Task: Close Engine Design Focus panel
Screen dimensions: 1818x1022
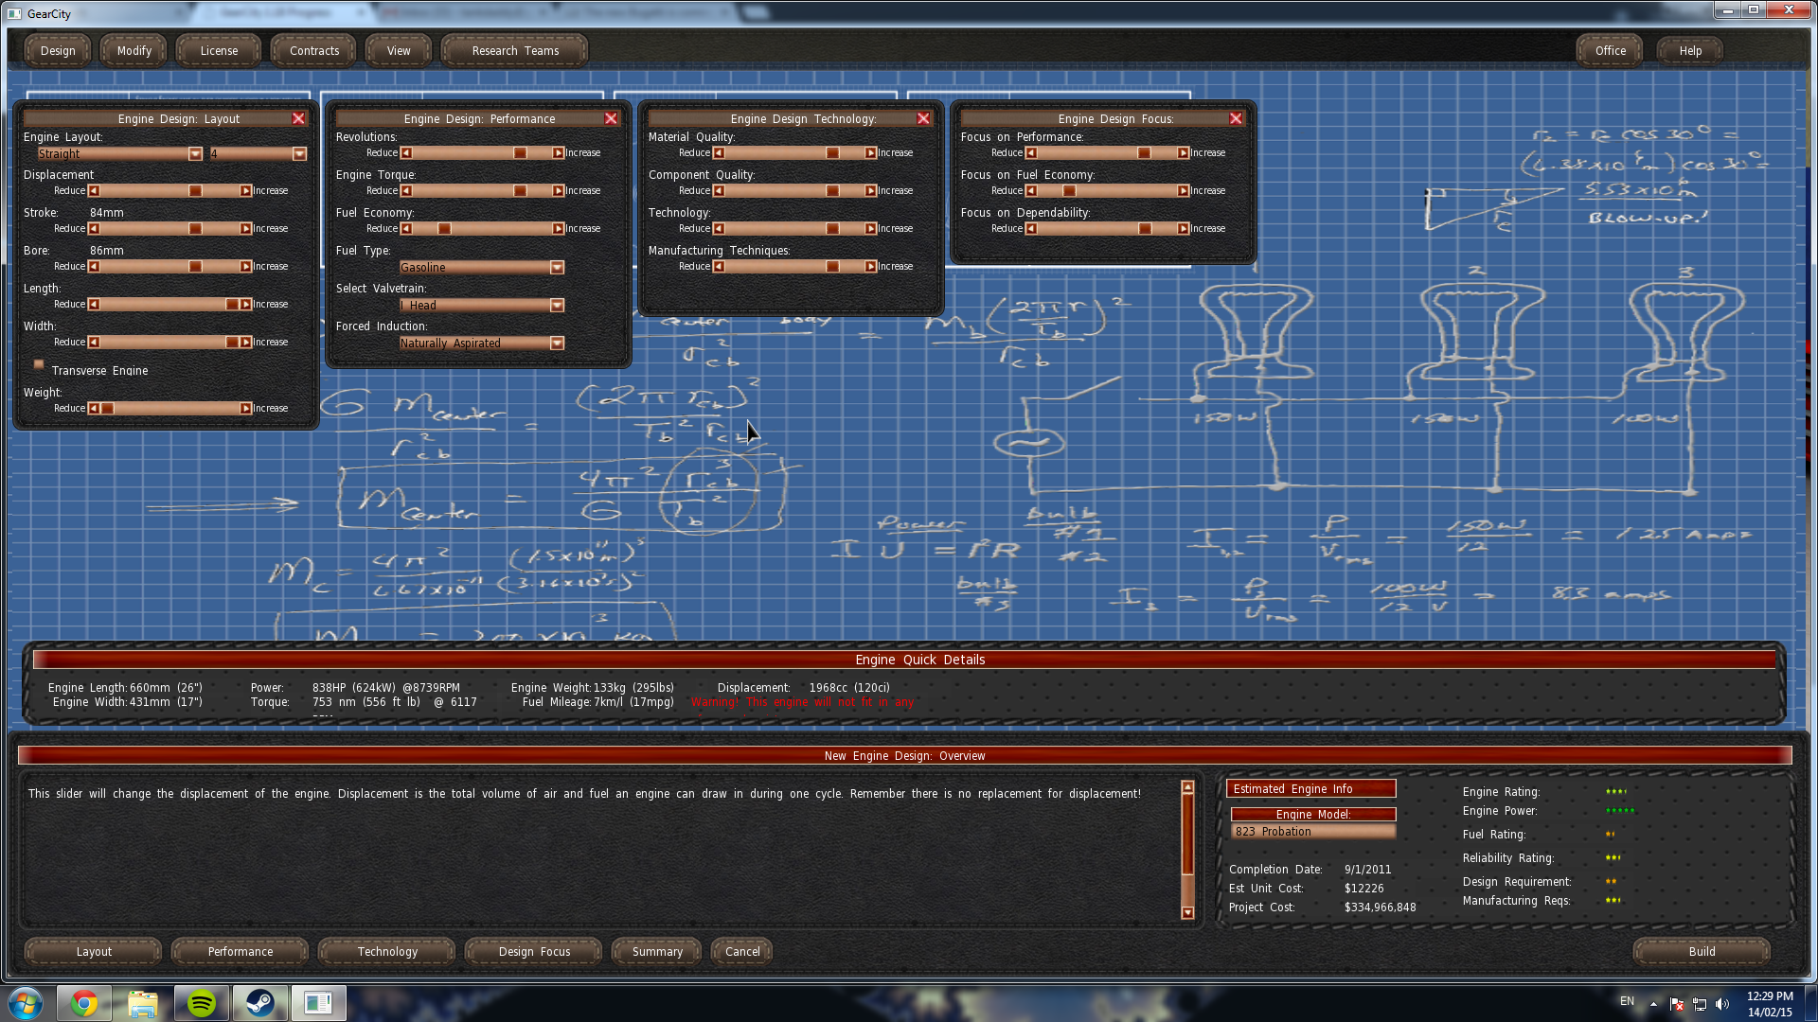Action: point(1236,118)
